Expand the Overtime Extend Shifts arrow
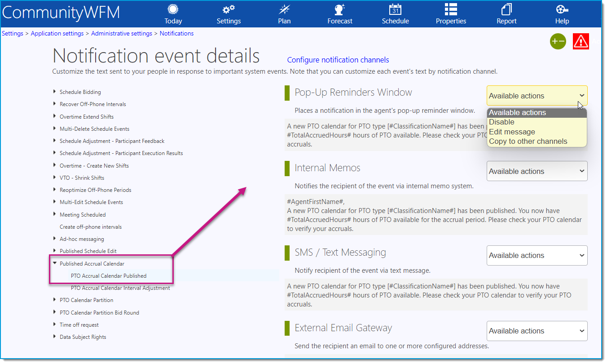This screenshot has width=607, height=364. click(x=55, y=116)
